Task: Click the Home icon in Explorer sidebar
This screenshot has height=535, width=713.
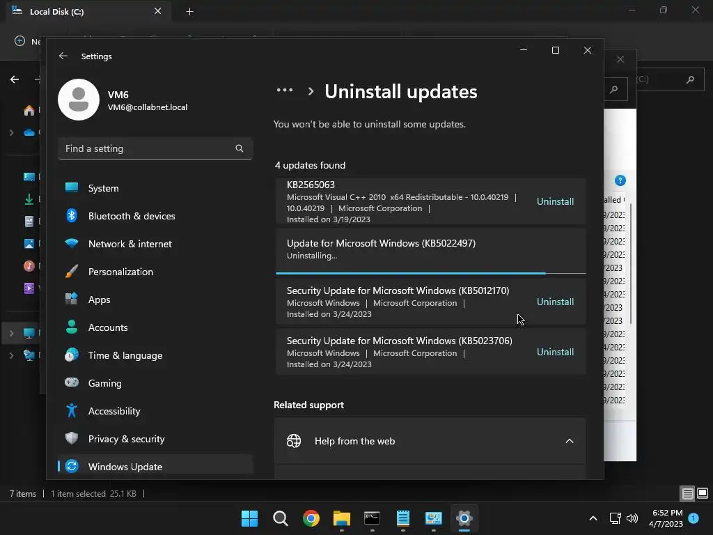Action: click(x=29, y=110)
